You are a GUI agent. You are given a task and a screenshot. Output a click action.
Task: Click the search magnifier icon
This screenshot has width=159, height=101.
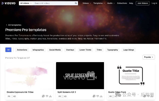click(x=76, y=3)
